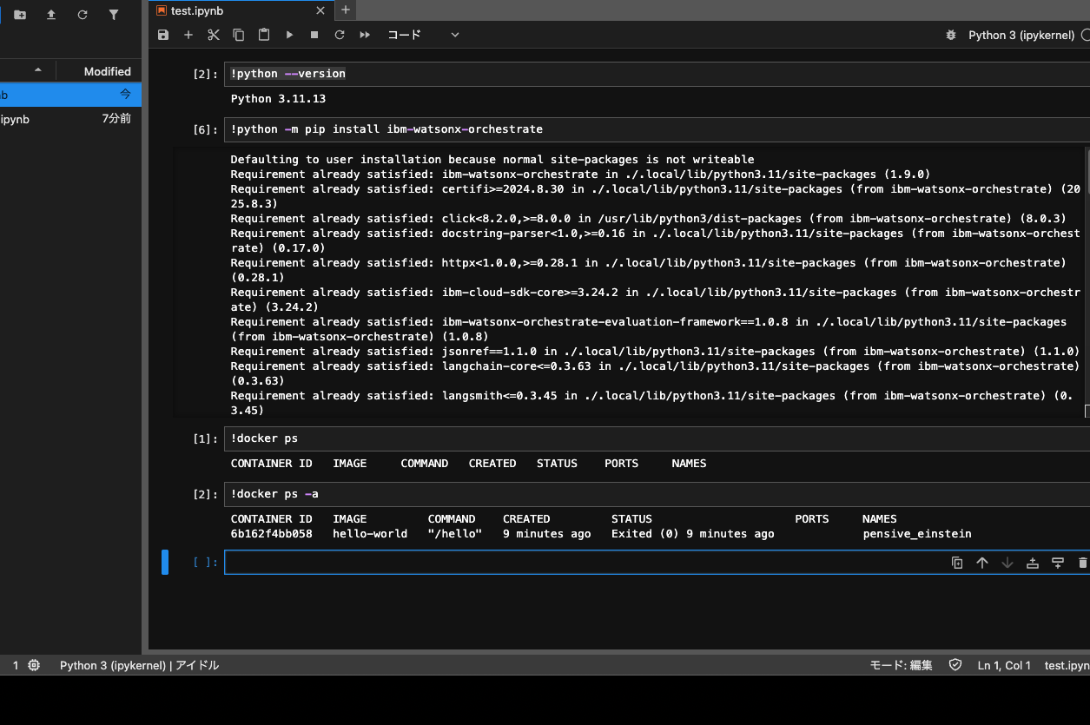
Task: Click the !docker ps code cell
Action: [x=657, y=438]
